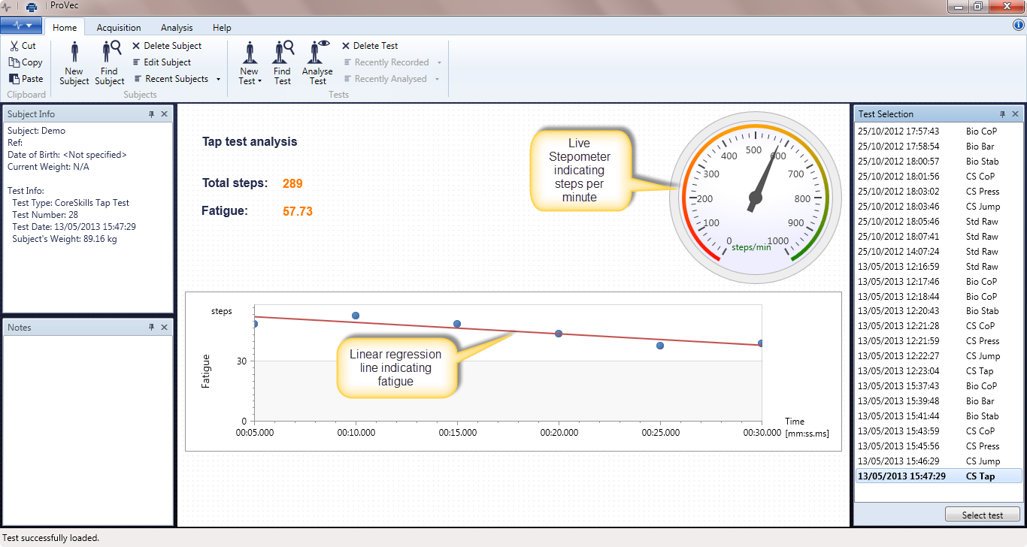Select test 25/10/2012 18:00:57 Bio Stab
The height and width of the screenshot is (547, 1027).
click(x=939, y=162)
